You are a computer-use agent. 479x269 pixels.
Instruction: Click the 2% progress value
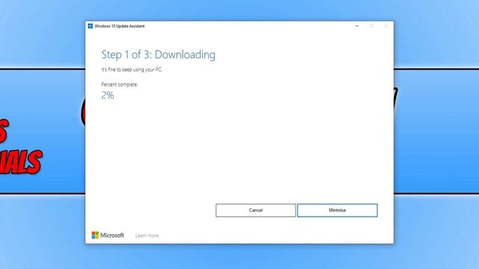108,95
